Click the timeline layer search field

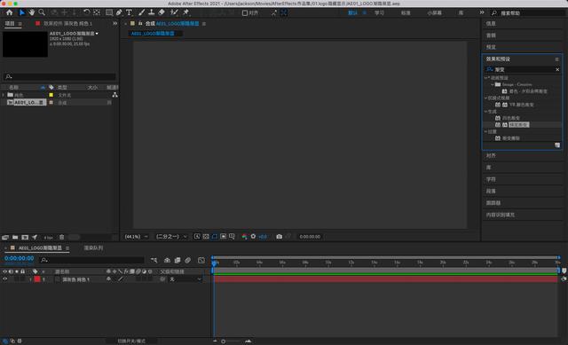[92, 260]
